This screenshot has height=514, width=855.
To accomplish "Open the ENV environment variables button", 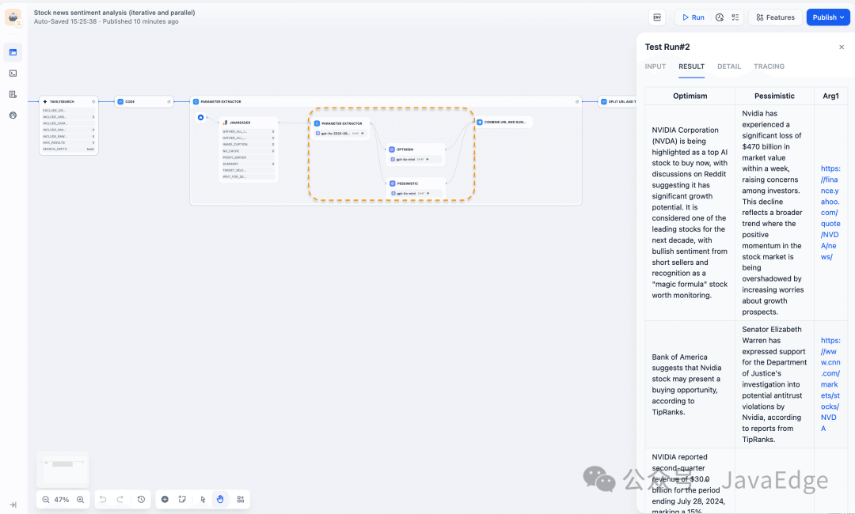I will point(657,17).
